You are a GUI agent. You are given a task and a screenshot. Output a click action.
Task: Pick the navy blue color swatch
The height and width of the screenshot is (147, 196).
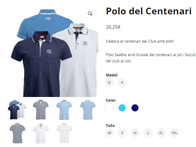click(135, 107)
